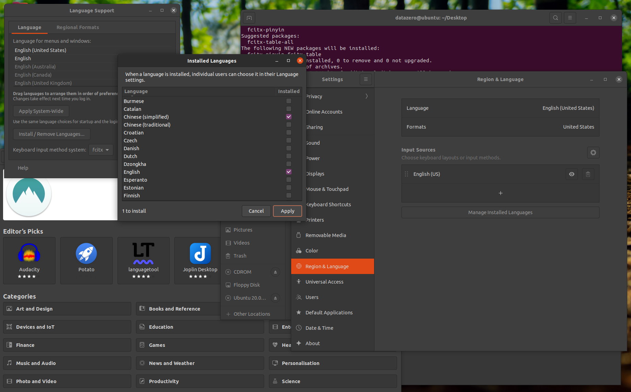The height and width of the screenshot is (392, 631).
Task: Open input source options gear
Action: click(x=593, y=153)
